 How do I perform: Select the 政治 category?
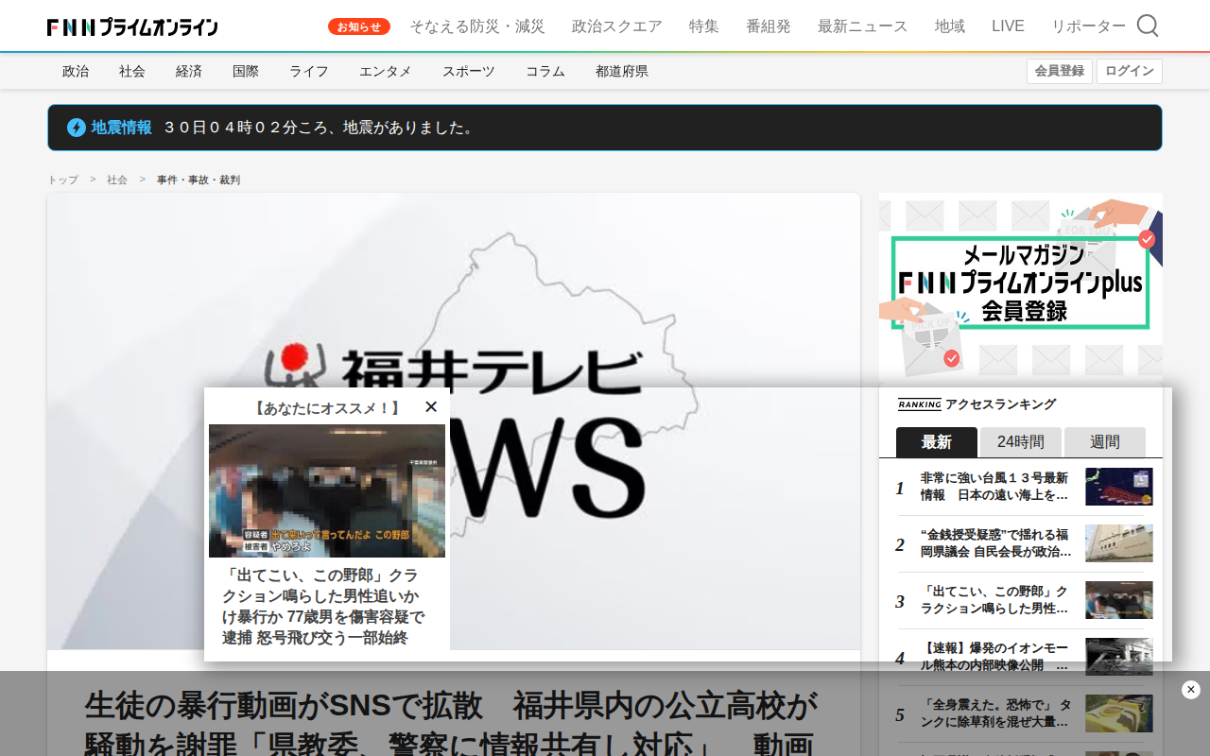76,71
